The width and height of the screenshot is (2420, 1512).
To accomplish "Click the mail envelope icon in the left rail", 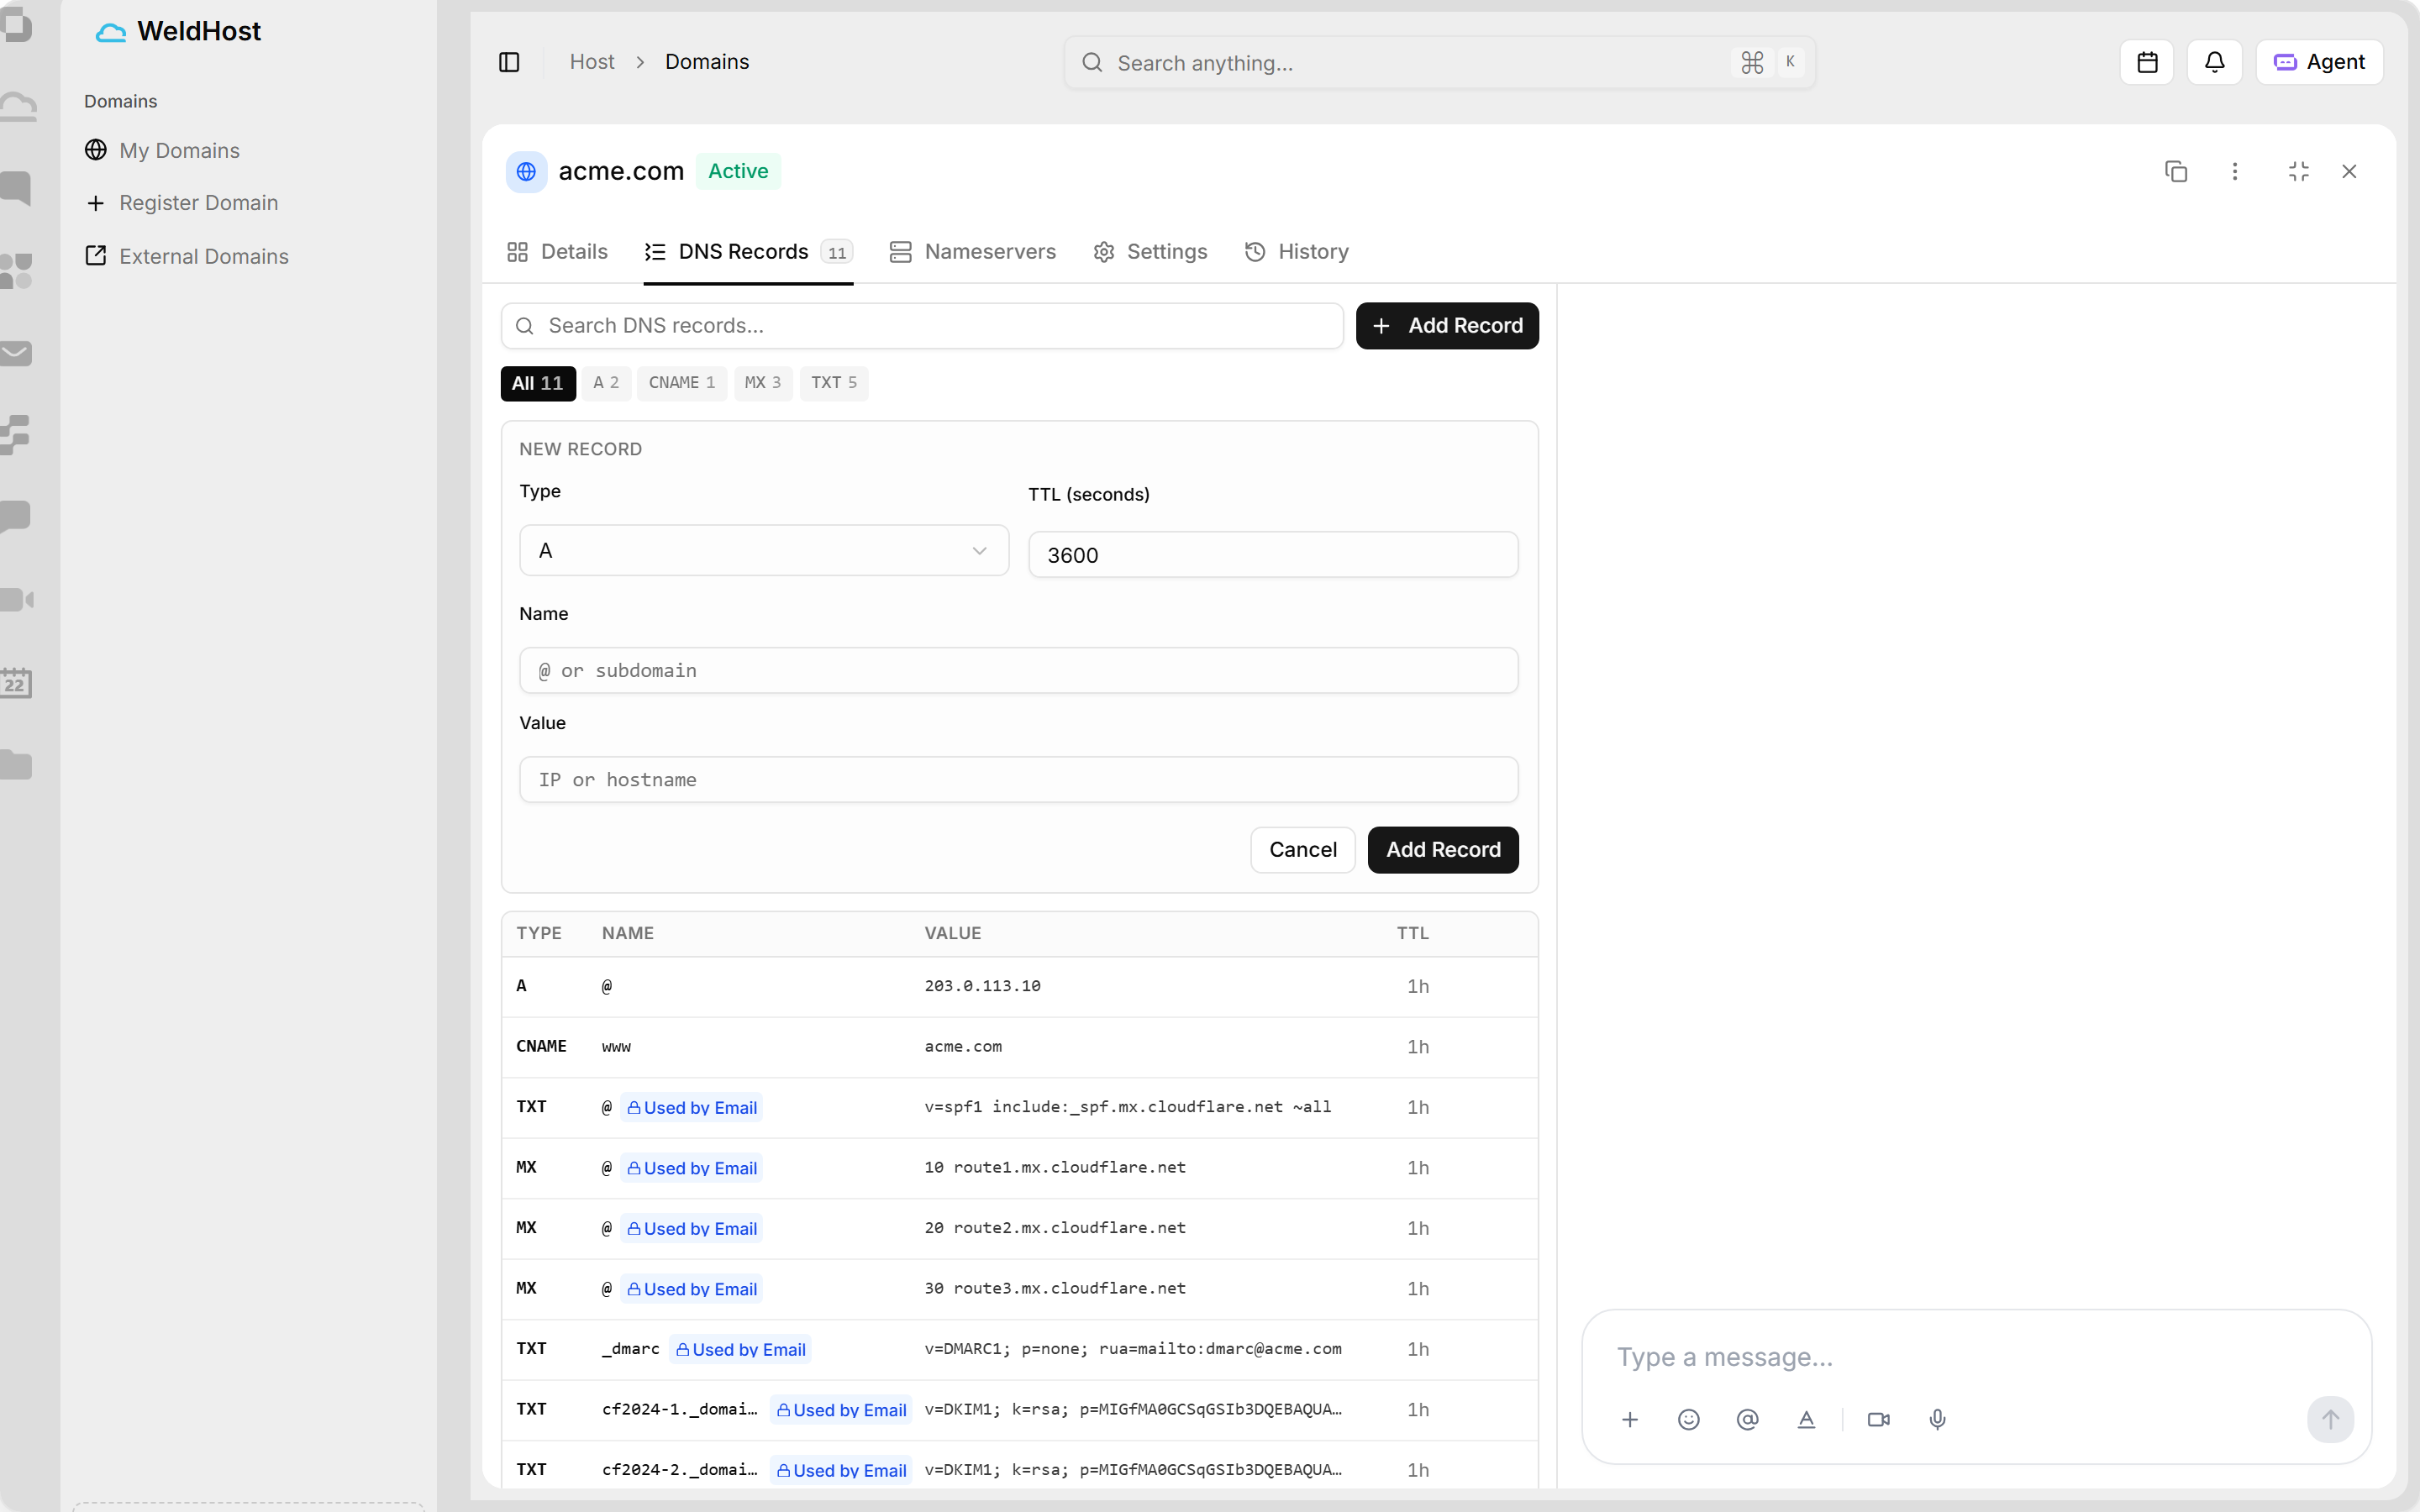I will pyautogui.click(x=16, y=353).
